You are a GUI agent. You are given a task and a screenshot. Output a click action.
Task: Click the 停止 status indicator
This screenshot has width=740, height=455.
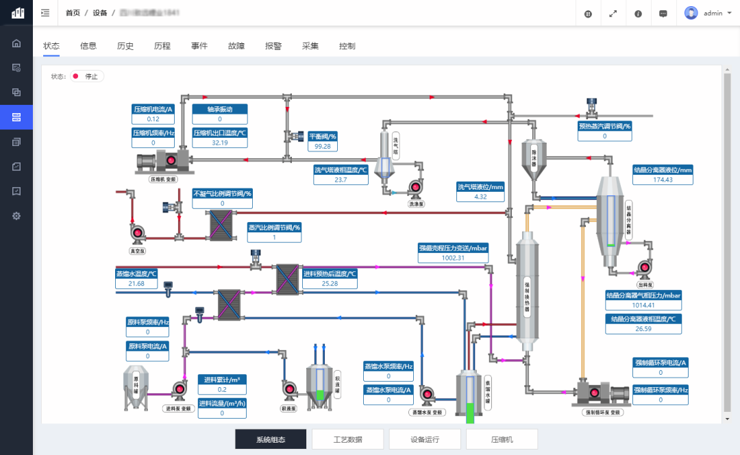[86, 76]
